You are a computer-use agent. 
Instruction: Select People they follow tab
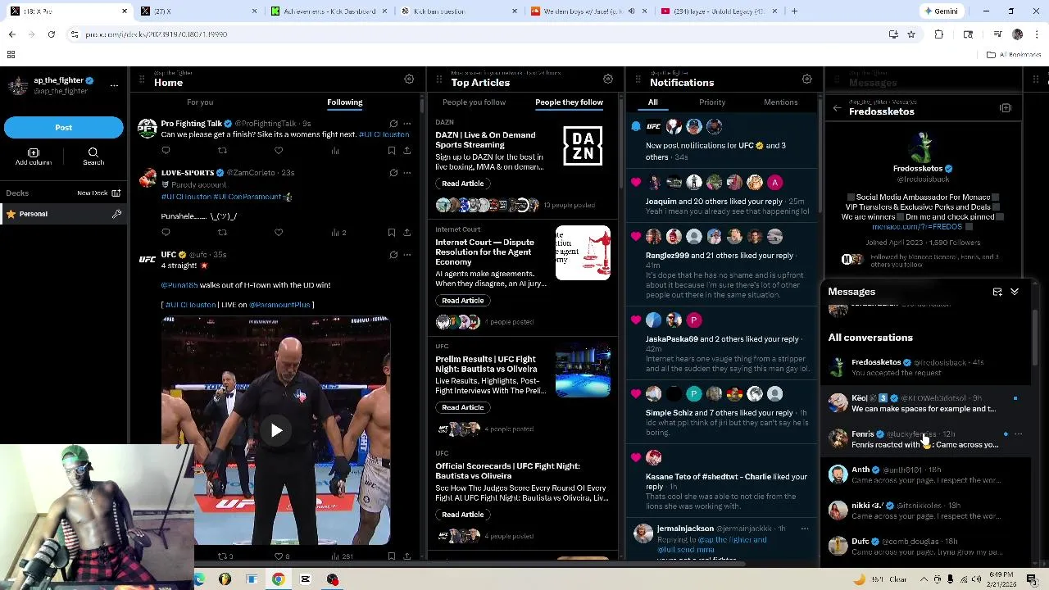(x=569, y=102)
